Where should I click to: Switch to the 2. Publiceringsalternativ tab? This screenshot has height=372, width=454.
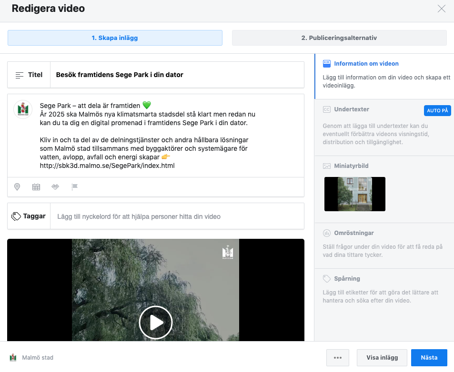point(339,38)
